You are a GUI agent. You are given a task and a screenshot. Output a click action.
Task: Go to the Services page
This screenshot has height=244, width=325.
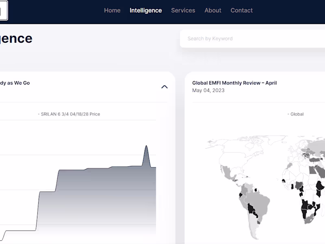click(x=183, y=11)
